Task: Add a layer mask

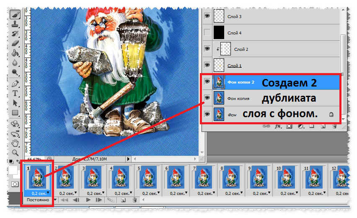Action: pos(289,126)
